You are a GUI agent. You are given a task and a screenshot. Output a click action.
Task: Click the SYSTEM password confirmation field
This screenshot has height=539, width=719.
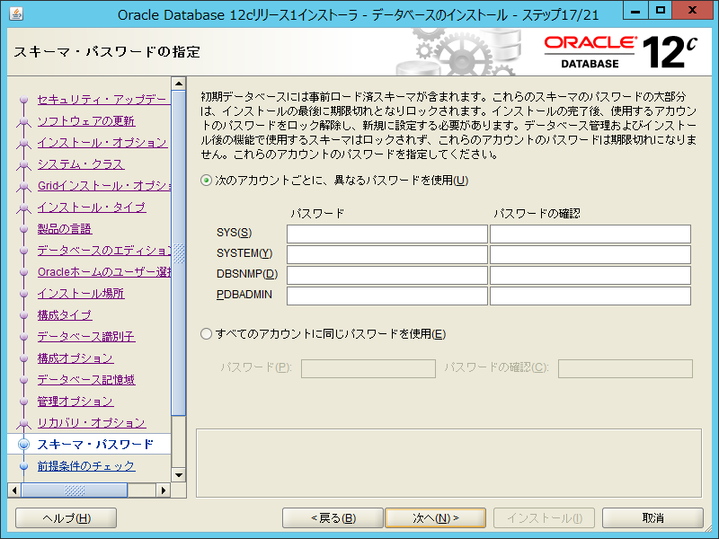pos(590,255)
